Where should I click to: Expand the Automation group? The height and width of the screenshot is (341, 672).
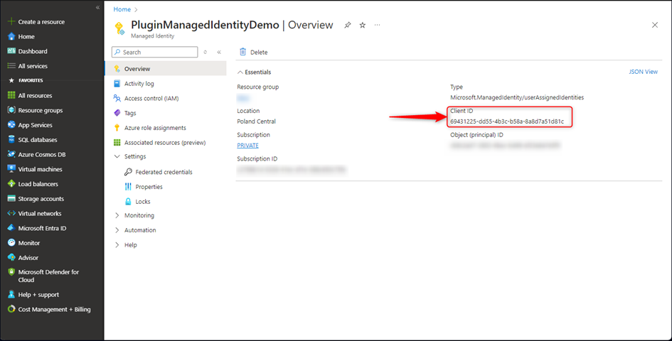tap(117, 230)
